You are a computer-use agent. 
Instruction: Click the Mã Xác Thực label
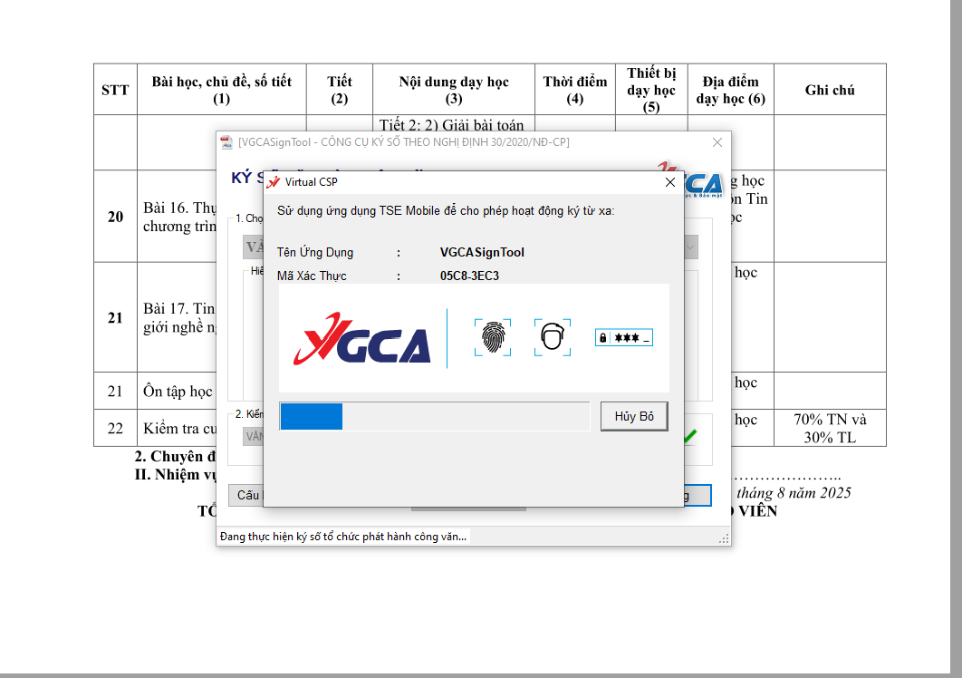pyautogui.click(x=312, y=276)
